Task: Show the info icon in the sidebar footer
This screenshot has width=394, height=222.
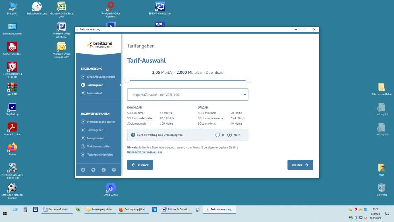Action: [103, 170]
